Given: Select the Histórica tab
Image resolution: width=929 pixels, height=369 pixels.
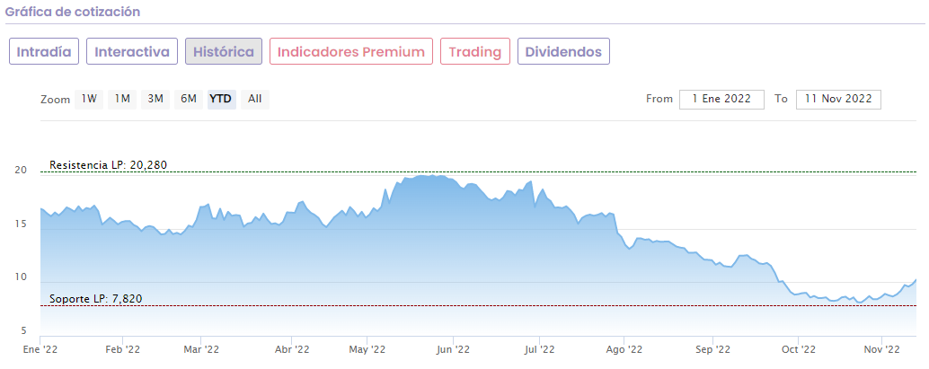Looking at the screenshot, I should 224,51.
